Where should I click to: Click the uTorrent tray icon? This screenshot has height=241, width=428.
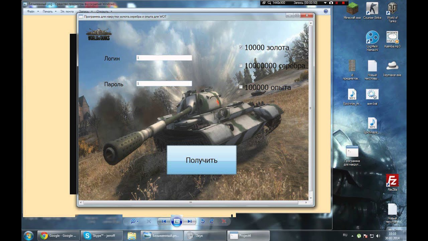358,236
